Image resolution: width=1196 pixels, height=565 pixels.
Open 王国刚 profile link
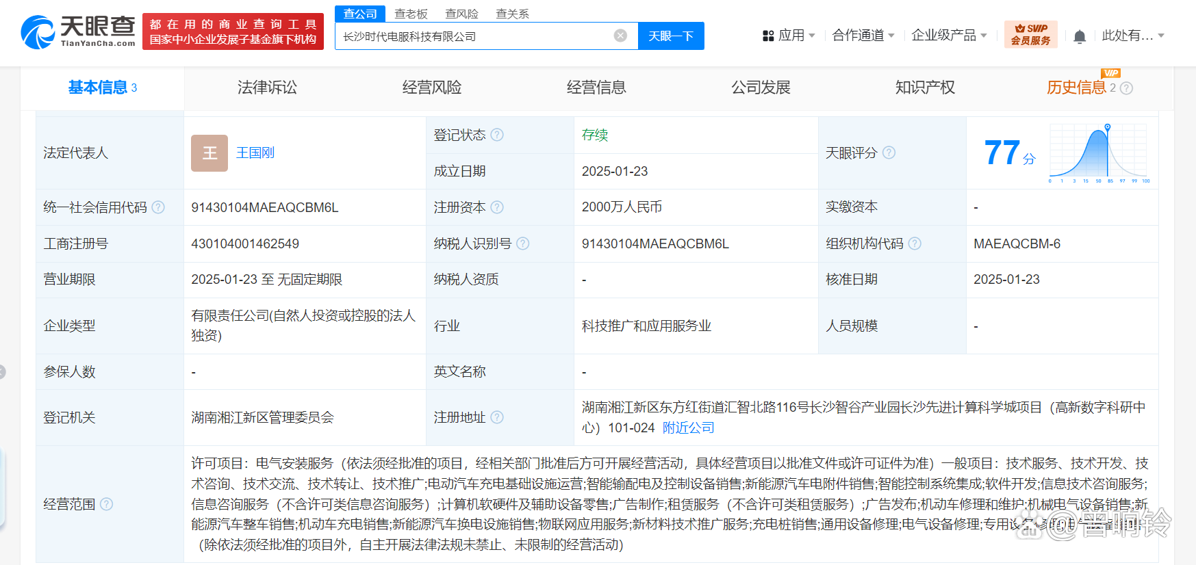tap(255, 153)
